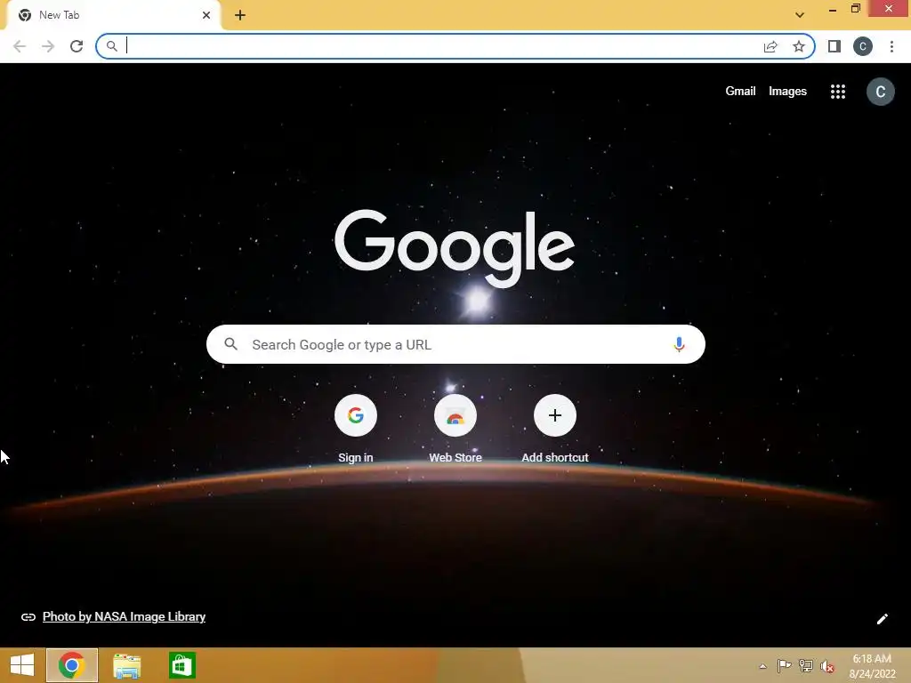Click the muted volume tray icon
The height and width of the screenshot is (683, 911).
[x=826, y=666]
